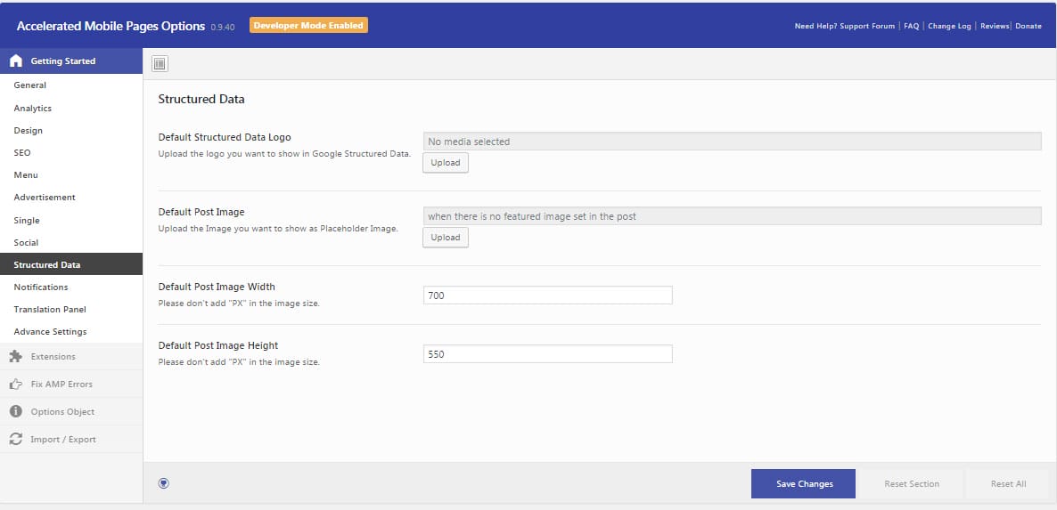Open the Support Forum link
The height and width of the screenshot is (510, 1057).
pos(866,26)
